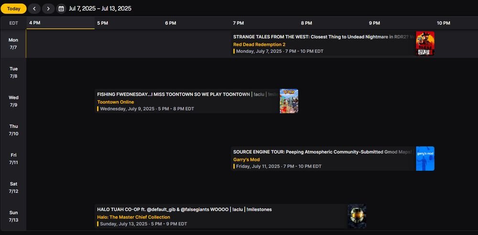This screenshot has width=478, height=235.
Task: Select the Sat 7/12 row label
Action: pyautogui.click(x=13, y=188)
